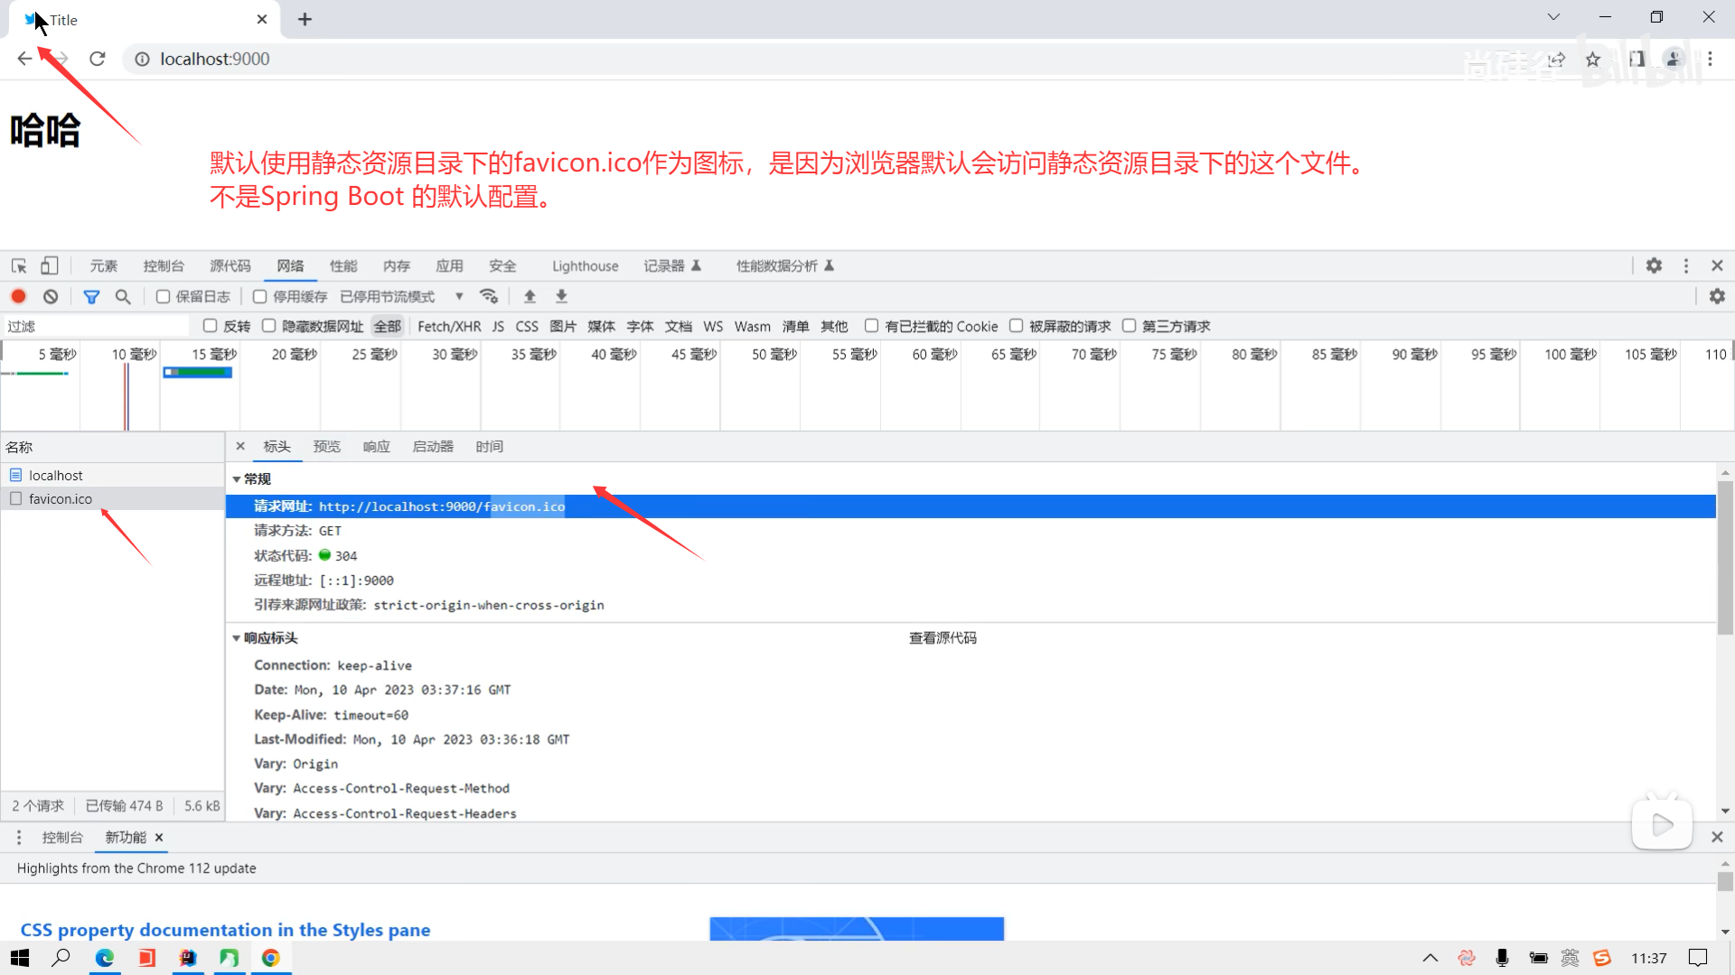Clear the network log
Viewport: 1735px width, 975px height.
51,296
